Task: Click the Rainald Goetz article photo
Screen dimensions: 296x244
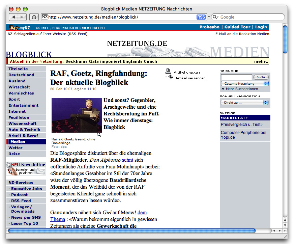Action: tap(77, 115)
